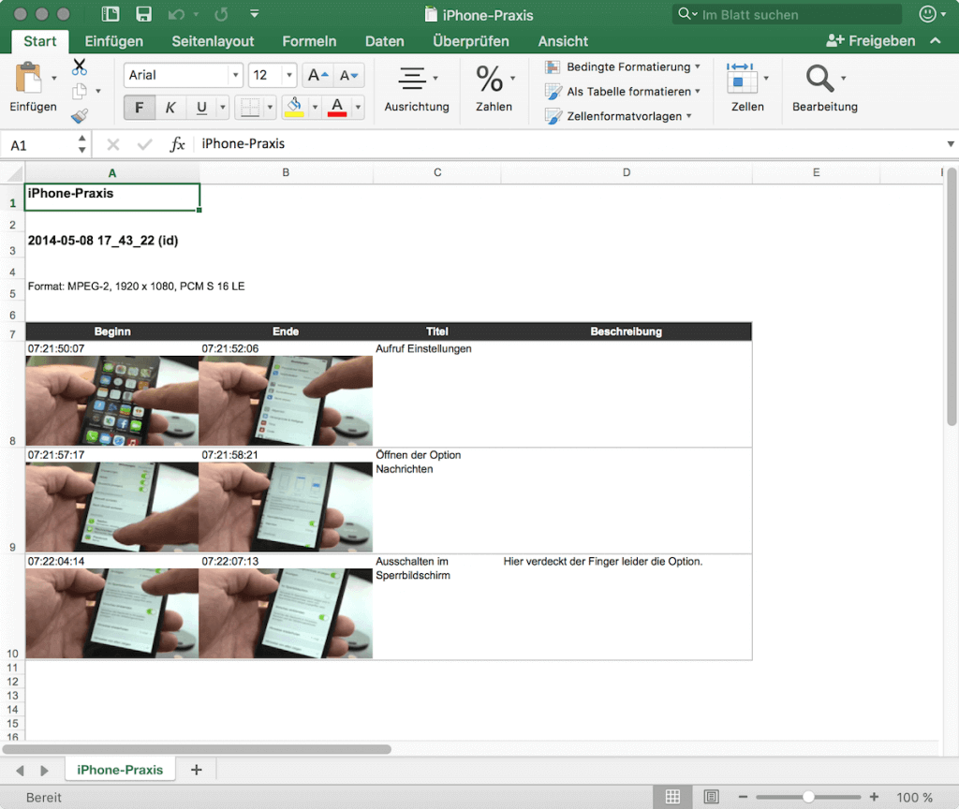959x809 pixels.
Task: Click the Freigeben share button
Action: click(871, 41)
